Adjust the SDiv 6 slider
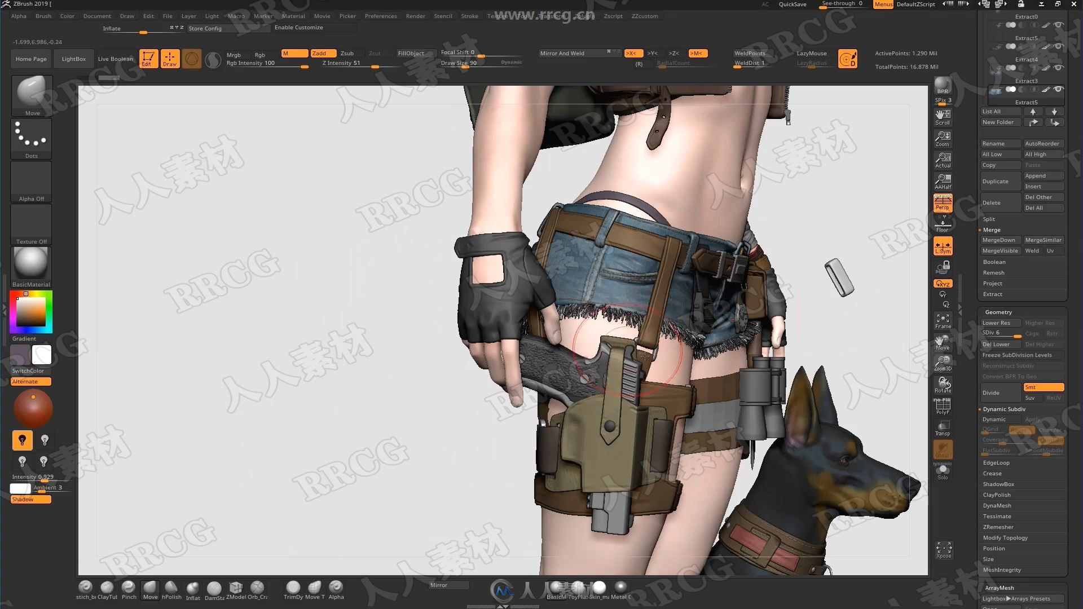 [x=1001, y=333]
